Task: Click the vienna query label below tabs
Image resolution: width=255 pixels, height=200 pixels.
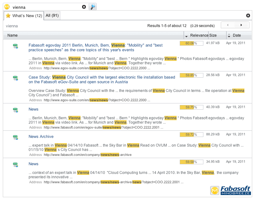Action: tap(12, 26)
